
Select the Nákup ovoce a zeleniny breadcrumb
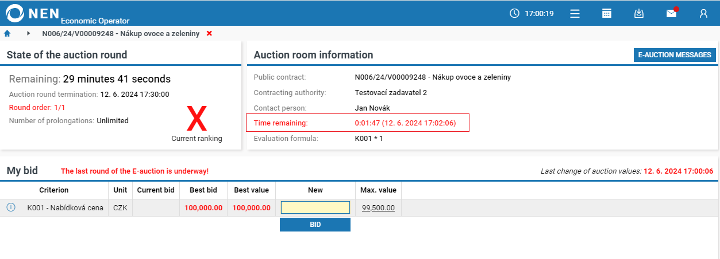(x=121, y=33)
